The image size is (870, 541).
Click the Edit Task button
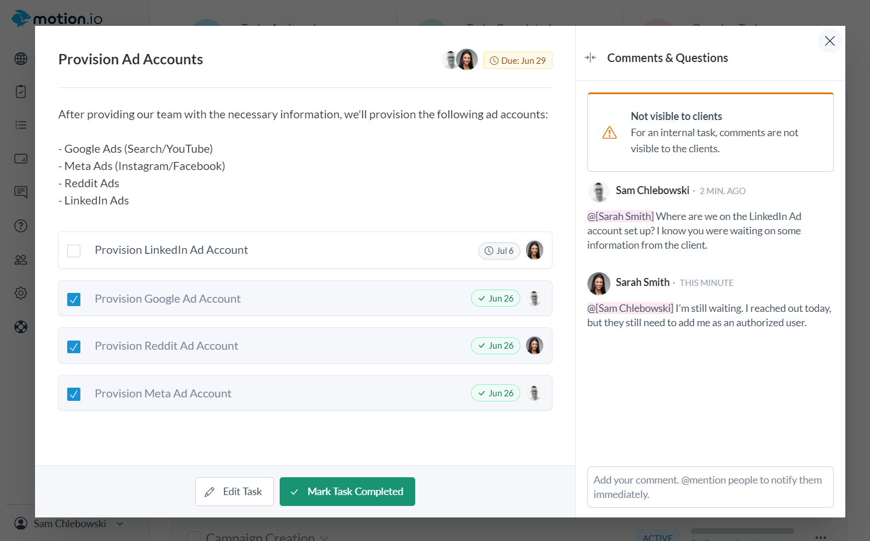(x=234, y=492)
